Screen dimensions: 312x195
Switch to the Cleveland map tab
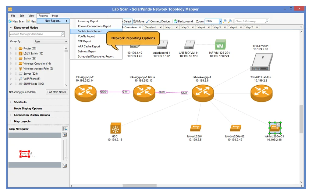coord(150,27)
